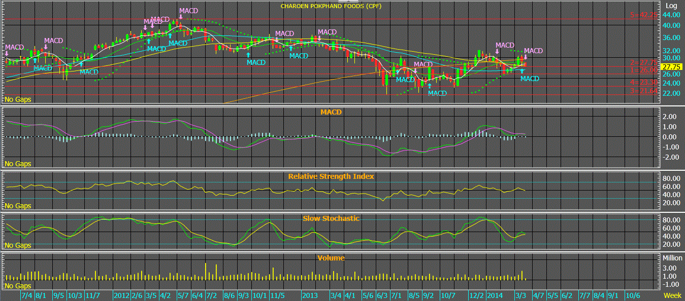
Task: Select the 7/4 date on time axis
Action: point(26,295)
